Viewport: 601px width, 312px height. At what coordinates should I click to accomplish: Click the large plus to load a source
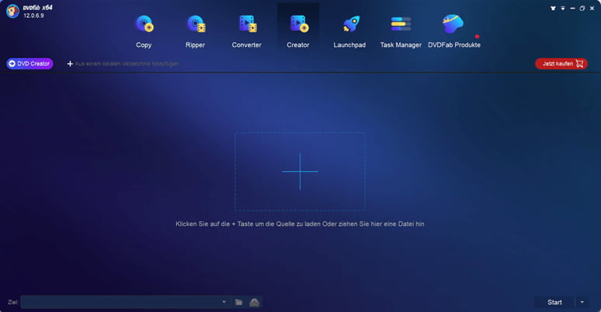click(x=300, y=171)
